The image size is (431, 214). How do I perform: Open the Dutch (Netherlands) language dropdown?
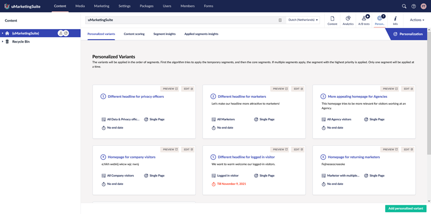coord(303,20)
